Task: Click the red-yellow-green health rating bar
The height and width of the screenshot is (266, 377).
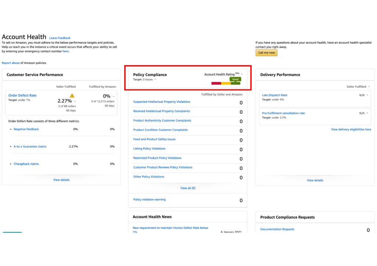Action: click(x=225, y=83)
